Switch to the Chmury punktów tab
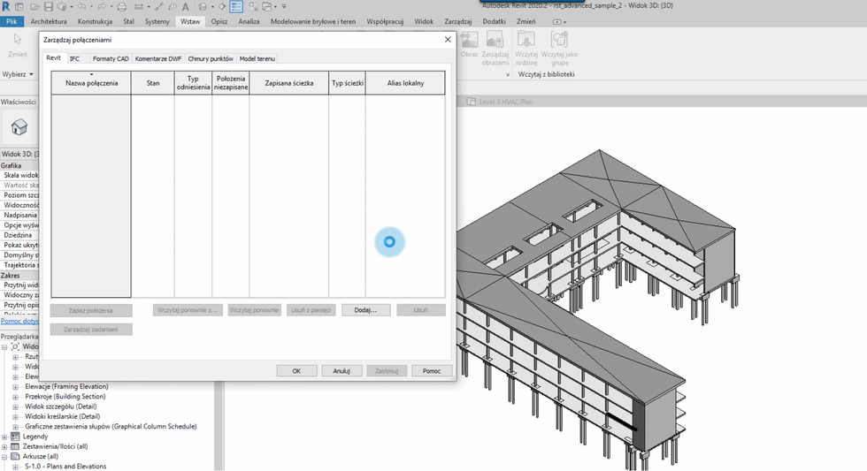This screenshot has width=867, height=471. tap(211, 58)
